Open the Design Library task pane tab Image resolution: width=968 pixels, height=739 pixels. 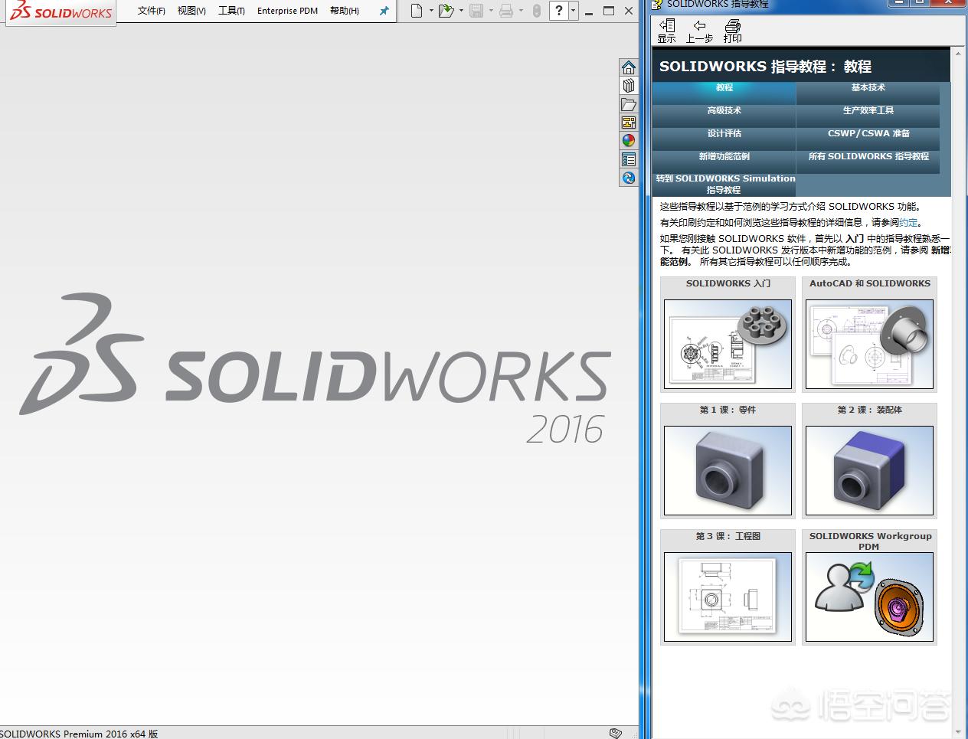click(629, 86)
